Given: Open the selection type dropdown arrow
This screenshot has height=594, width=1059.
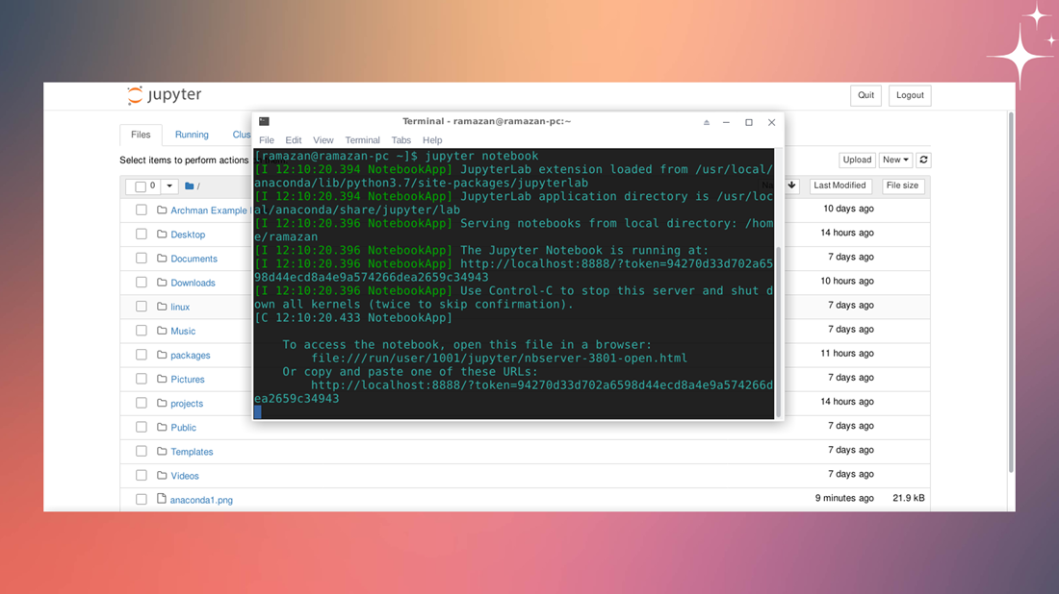Looking at the screenshot, I should [169, 186].
